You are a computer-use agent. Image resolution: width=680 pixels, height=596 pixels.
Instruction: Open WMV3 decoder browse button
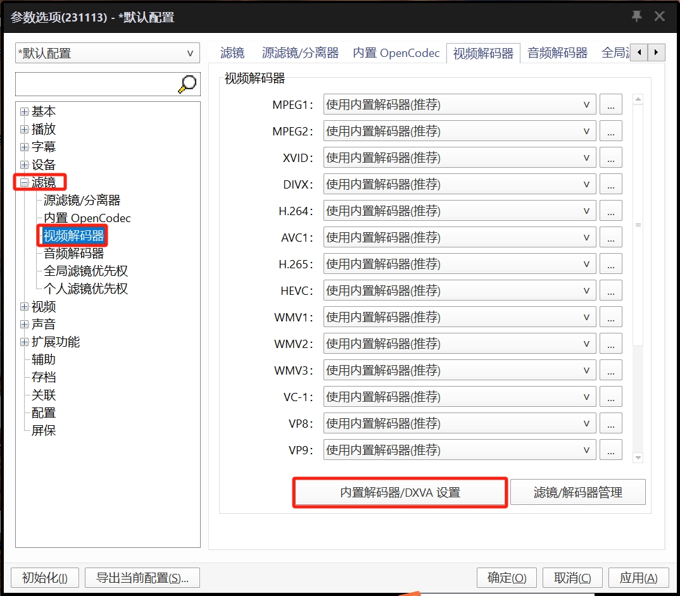pos(610,370)
